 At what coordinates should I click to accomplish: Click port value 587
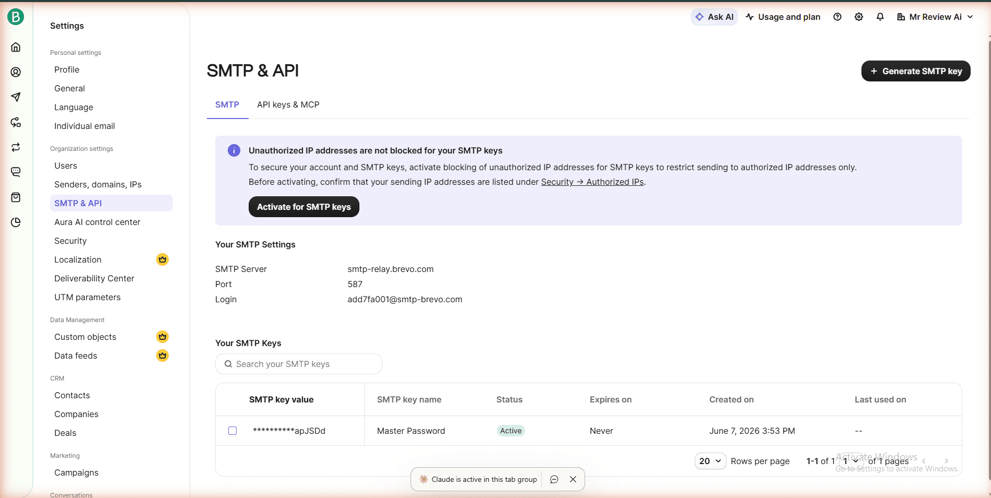[355, 284]
